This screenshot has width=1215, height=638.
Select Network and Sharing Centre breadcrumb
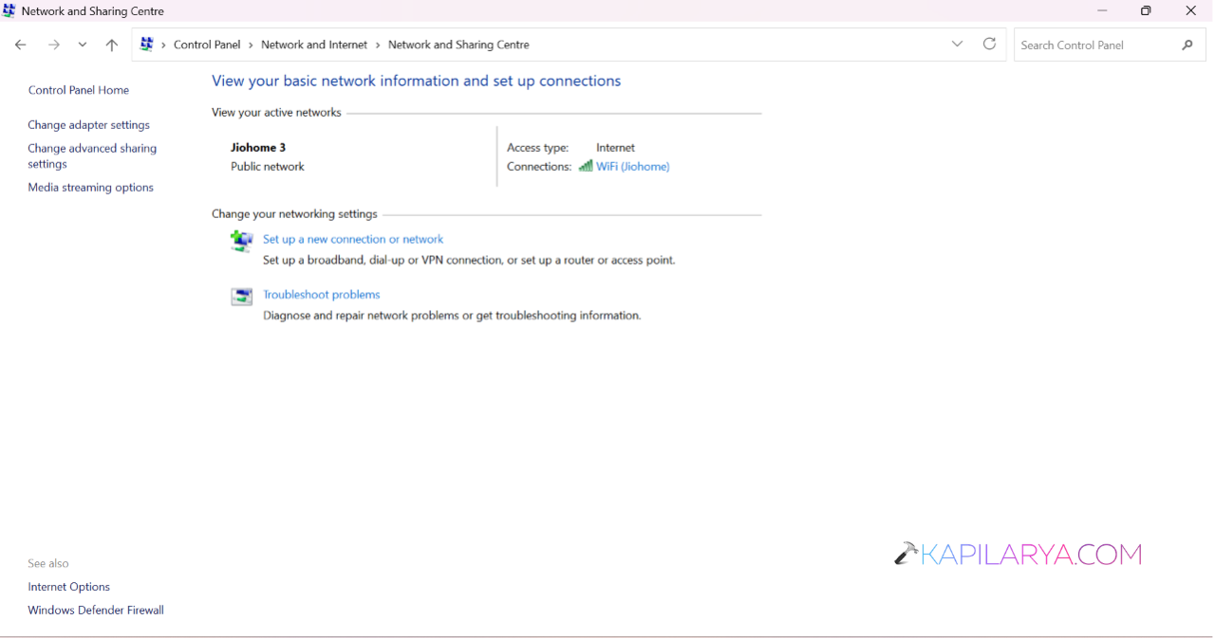coord(458,45)
